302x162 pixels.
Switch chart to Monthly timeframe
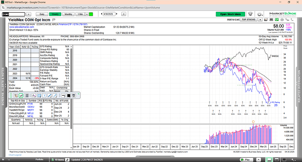tap(68, 14)
